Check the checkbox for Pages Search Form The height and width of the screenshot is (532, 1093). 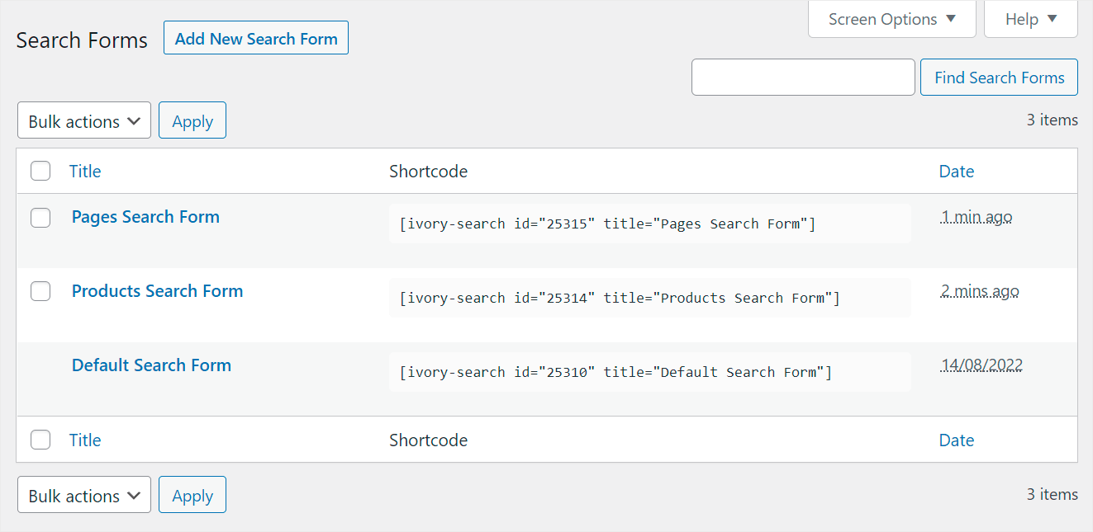40,218
